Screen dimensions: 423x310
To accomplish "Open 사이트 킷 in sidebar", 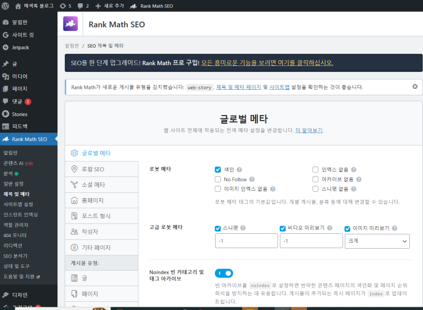I will (x=28, y=35).
